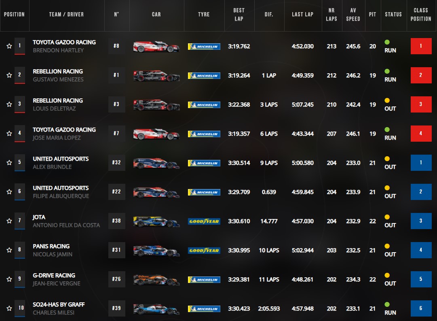437x321 pixels.
Task: Toggle favorite star for Panis Racing
Action: pyautogui.click(x=9, y=250)
